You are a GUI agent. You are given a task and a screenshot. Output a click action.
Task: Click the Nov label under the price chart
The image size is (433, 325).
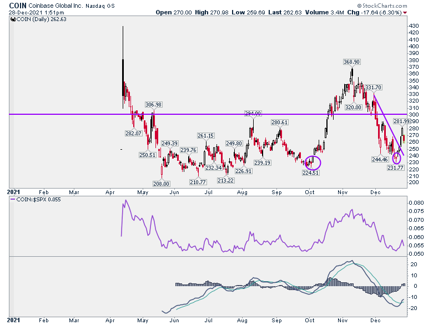pos(343,192)
